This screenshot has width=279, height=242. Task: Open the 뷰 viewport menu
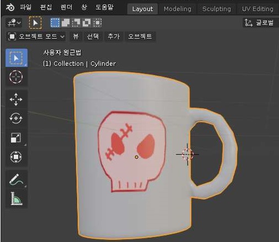coord(76,36)
